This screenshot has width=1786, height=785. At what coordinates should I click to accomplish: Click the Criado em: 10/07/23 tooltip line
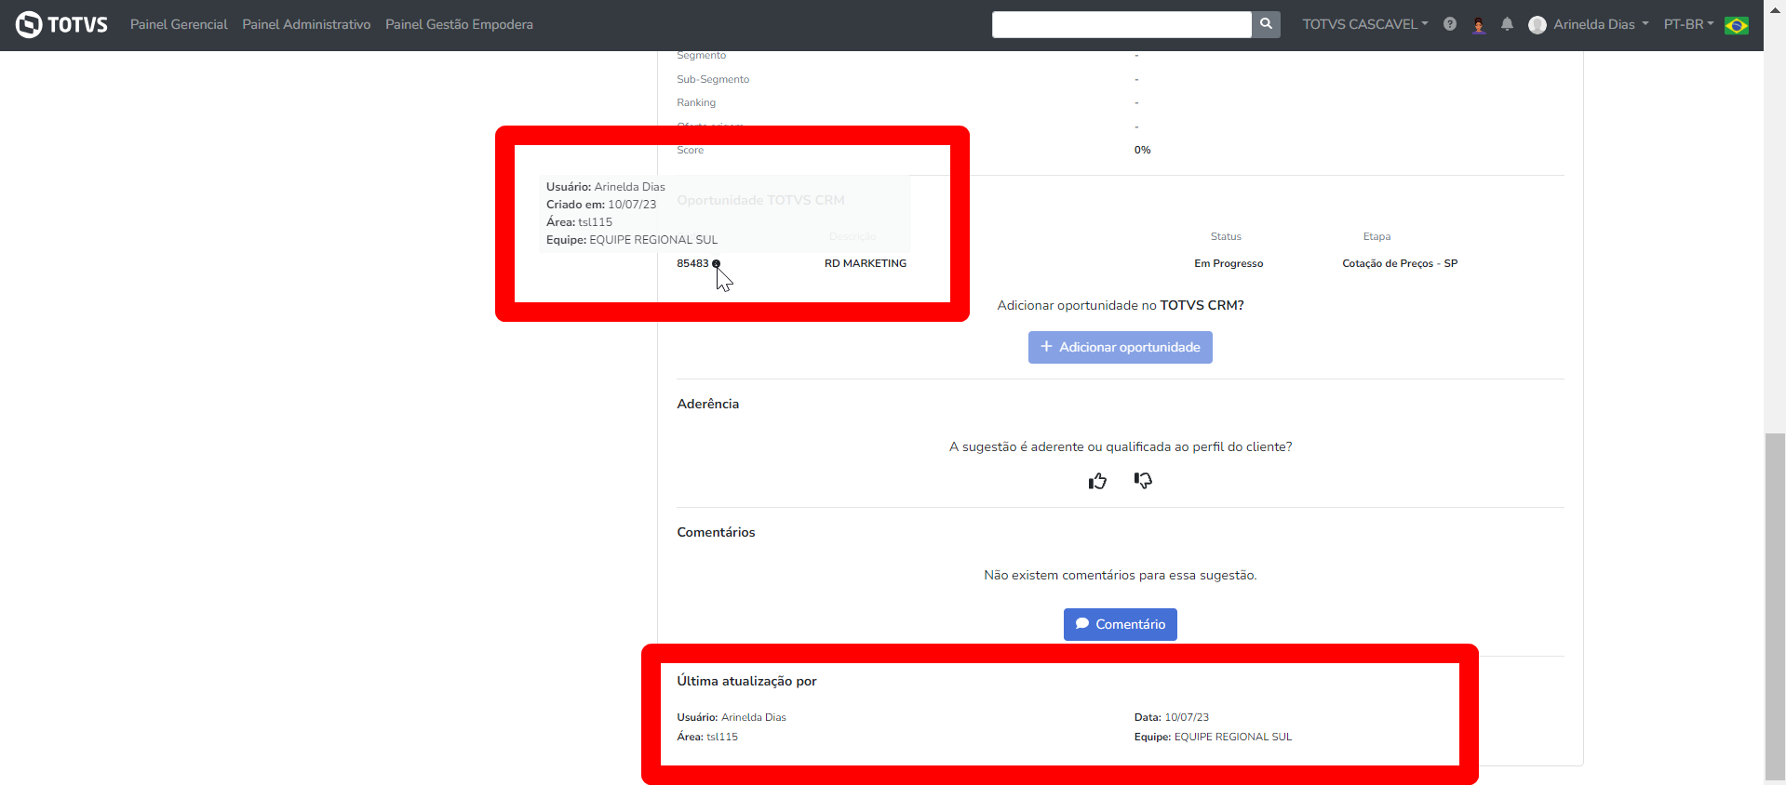pyautogui.click(x=601, y=205)
